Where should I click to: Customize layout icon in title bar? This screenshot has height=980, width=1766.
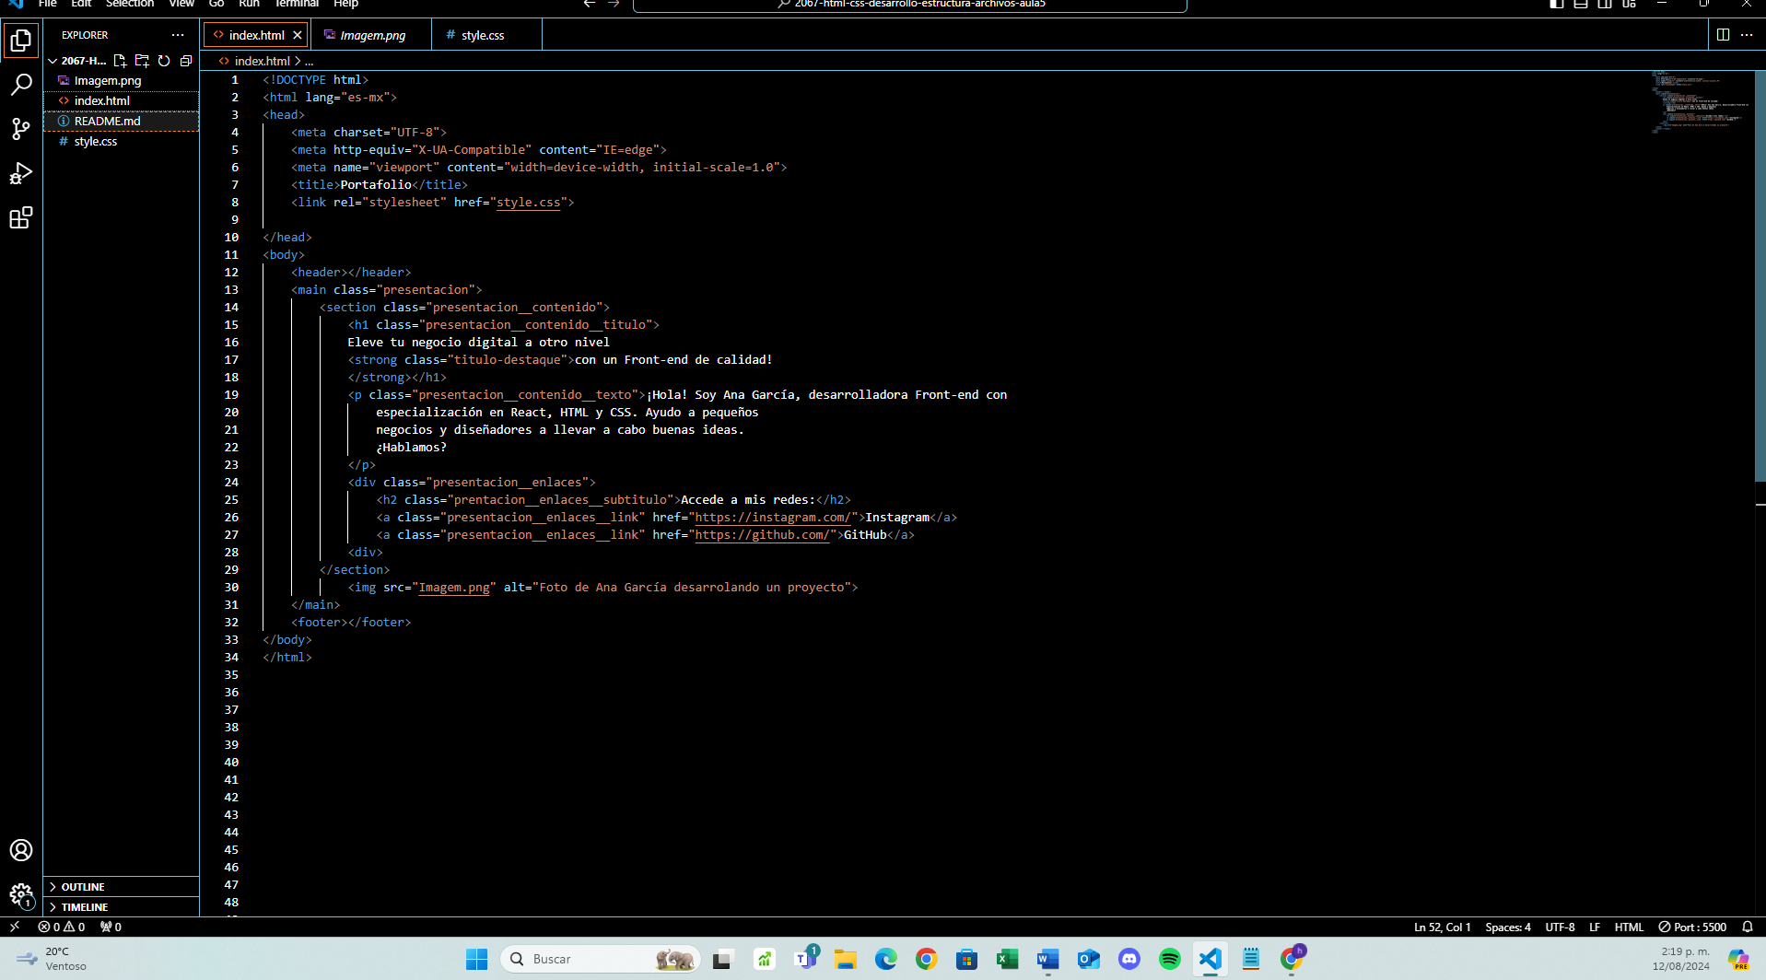(x=1630, y=4)
